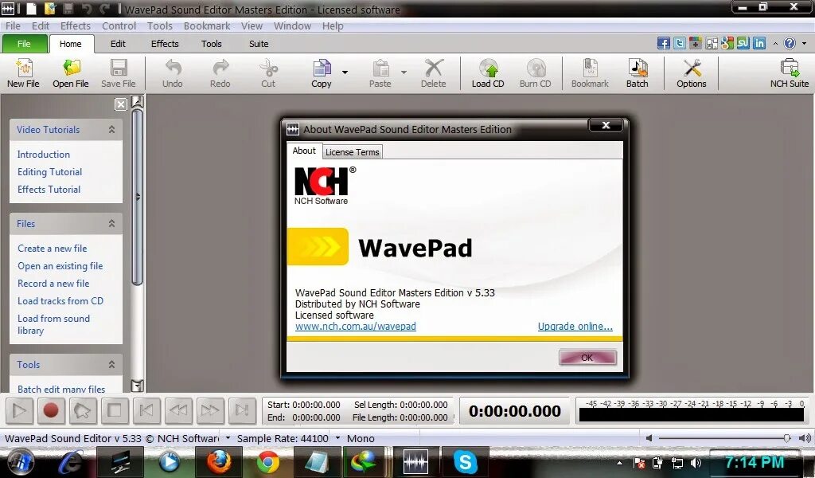
Task: Click the sidebar vertical scrollbar thumb
Action: point(137,198)
